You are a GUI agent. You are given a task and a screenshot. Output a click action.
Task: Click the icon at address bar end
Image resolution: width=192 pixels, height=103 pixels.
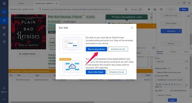click(x=126, y=9)
